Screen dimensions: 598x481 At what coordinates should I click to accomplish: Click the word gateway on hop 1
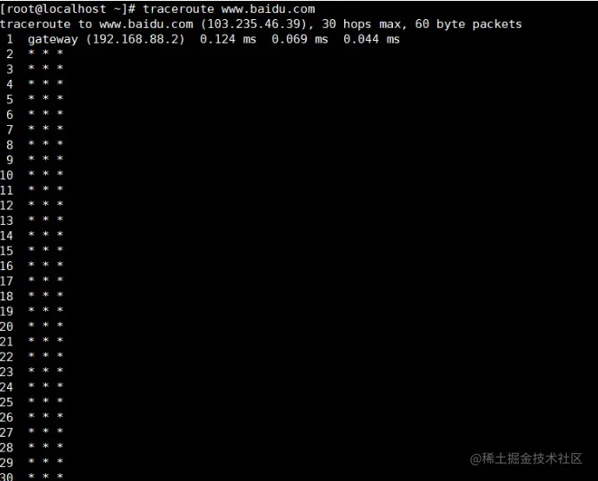coord(53,40)
